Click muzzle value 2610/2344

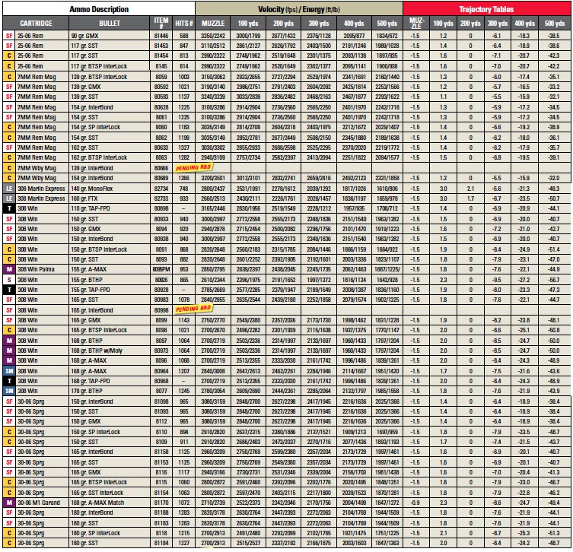tap(213, 280)
